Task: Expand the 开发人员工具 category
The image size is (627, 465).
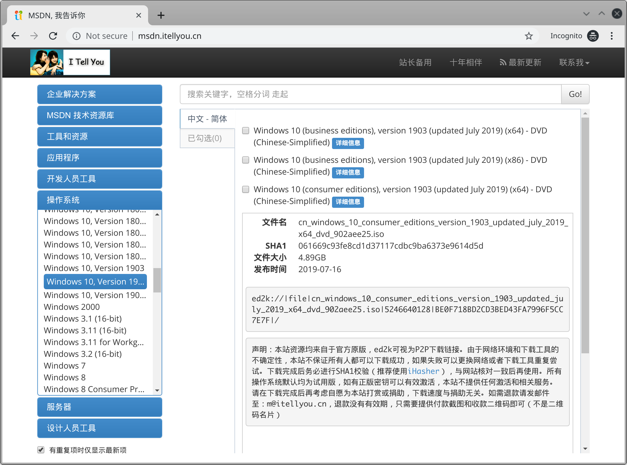Action: 100,179
